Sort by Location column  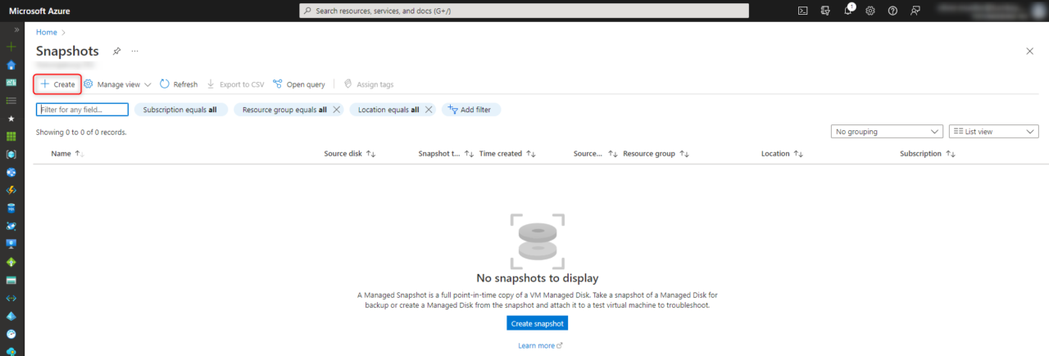(x=782, y=153)
